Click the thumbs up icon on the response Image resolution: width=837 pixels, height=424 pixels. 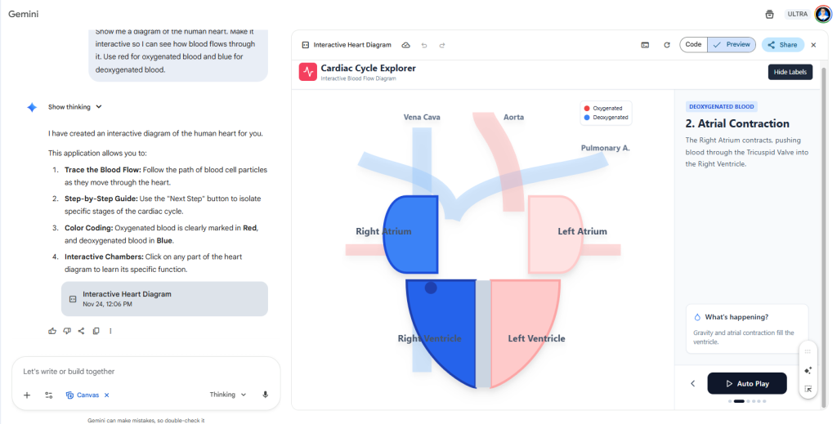click(x=52, y=331)
